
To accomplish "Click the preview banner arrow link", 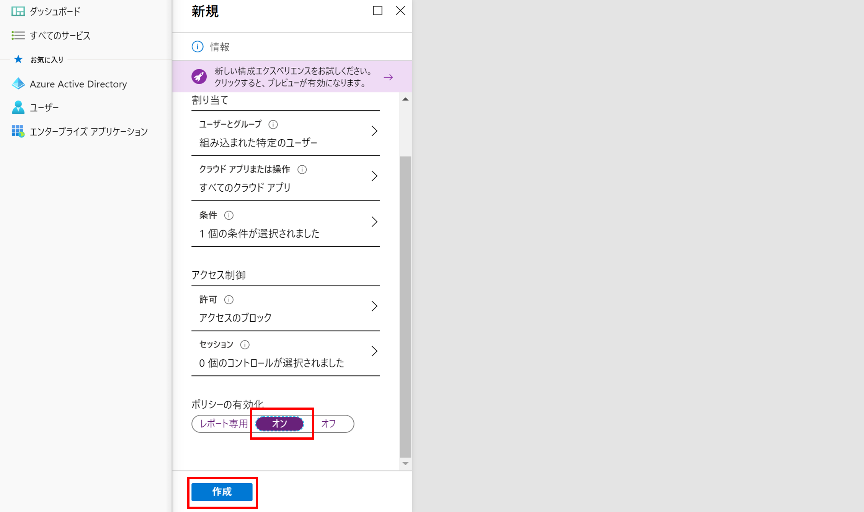I will click(x=388, y=77).
